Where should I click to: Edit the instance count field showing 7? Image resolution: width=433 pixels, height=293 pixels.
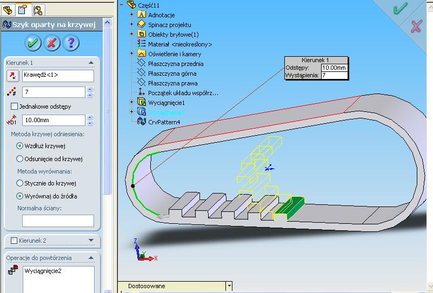click(54, 92)
